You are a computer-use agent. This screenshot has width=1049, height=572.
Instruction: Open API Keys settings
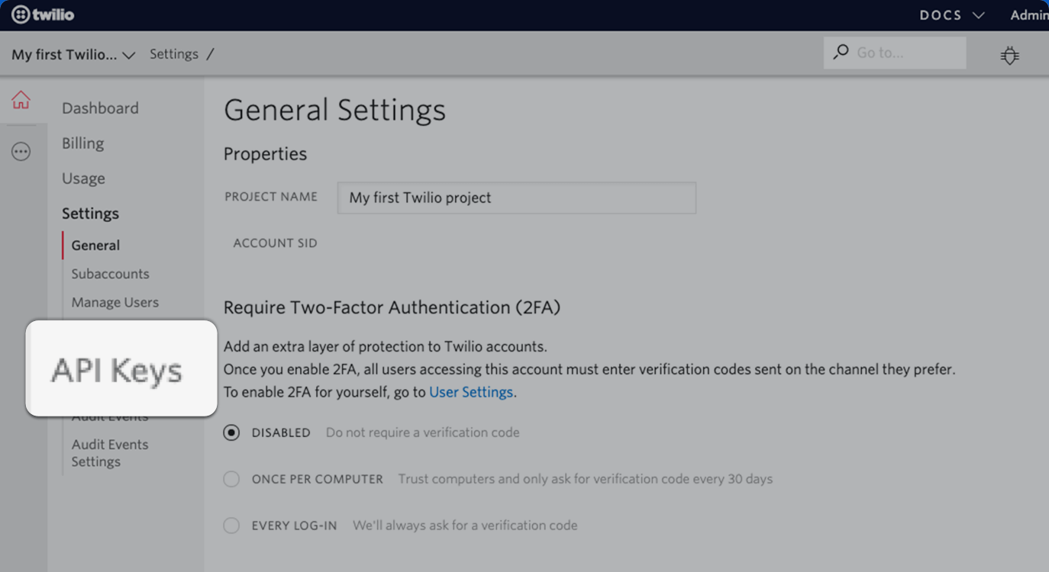click(x=117, y=371)
